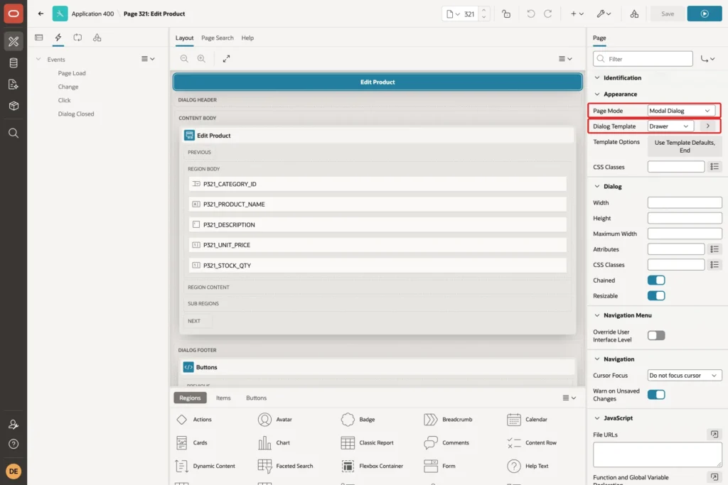This screenshot has width=728, height=485.
Task: Select the Buttons gallery tab
Action: coord(256,398)
